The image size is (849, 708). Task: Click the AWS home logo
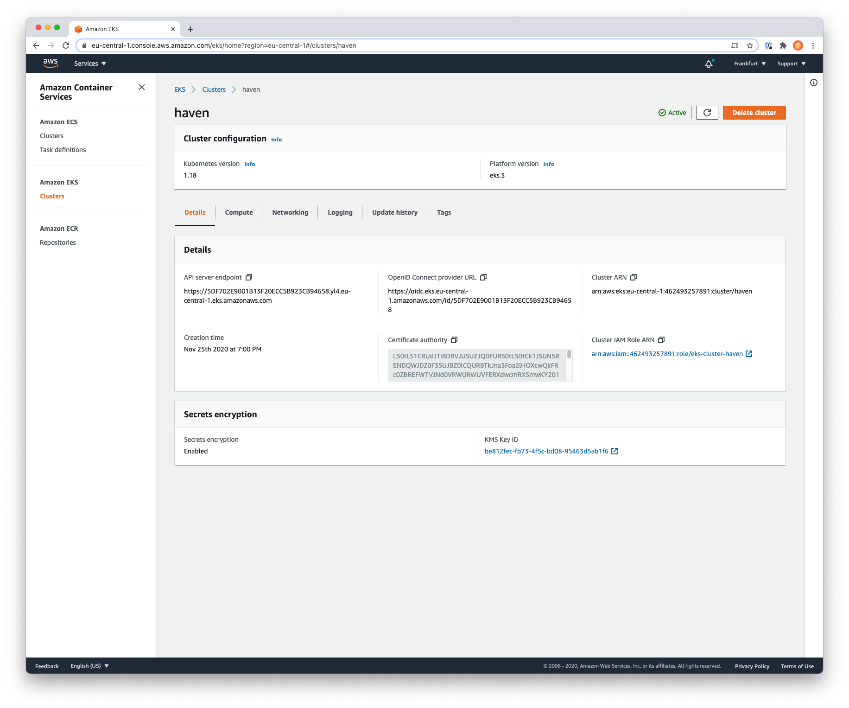(x=50, y=63)
